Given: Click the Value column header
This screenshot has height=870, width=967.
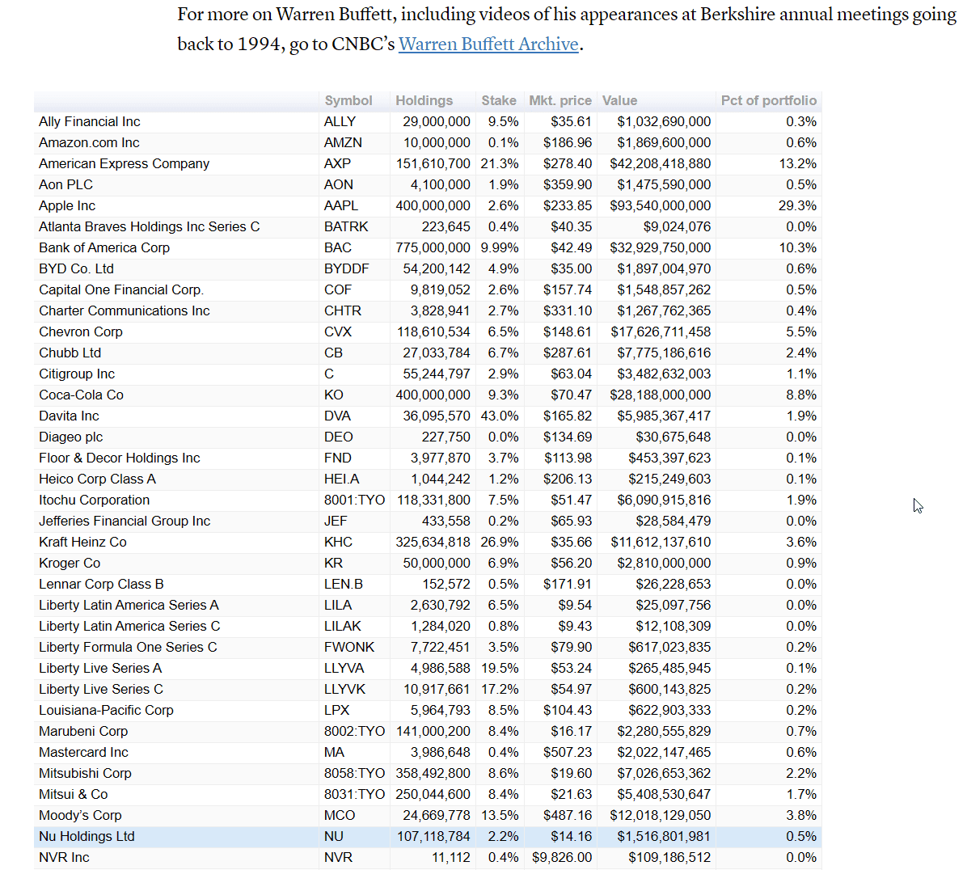Looking at the screenshot, I should (x=620, y=100).
